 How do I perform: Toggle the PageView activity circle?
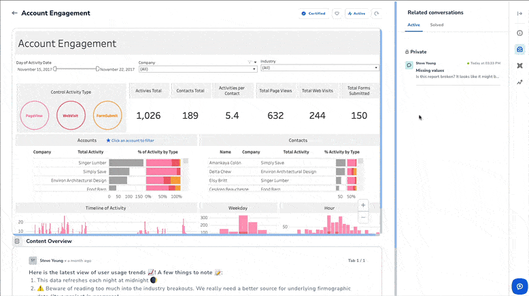[x=35, y=115]
